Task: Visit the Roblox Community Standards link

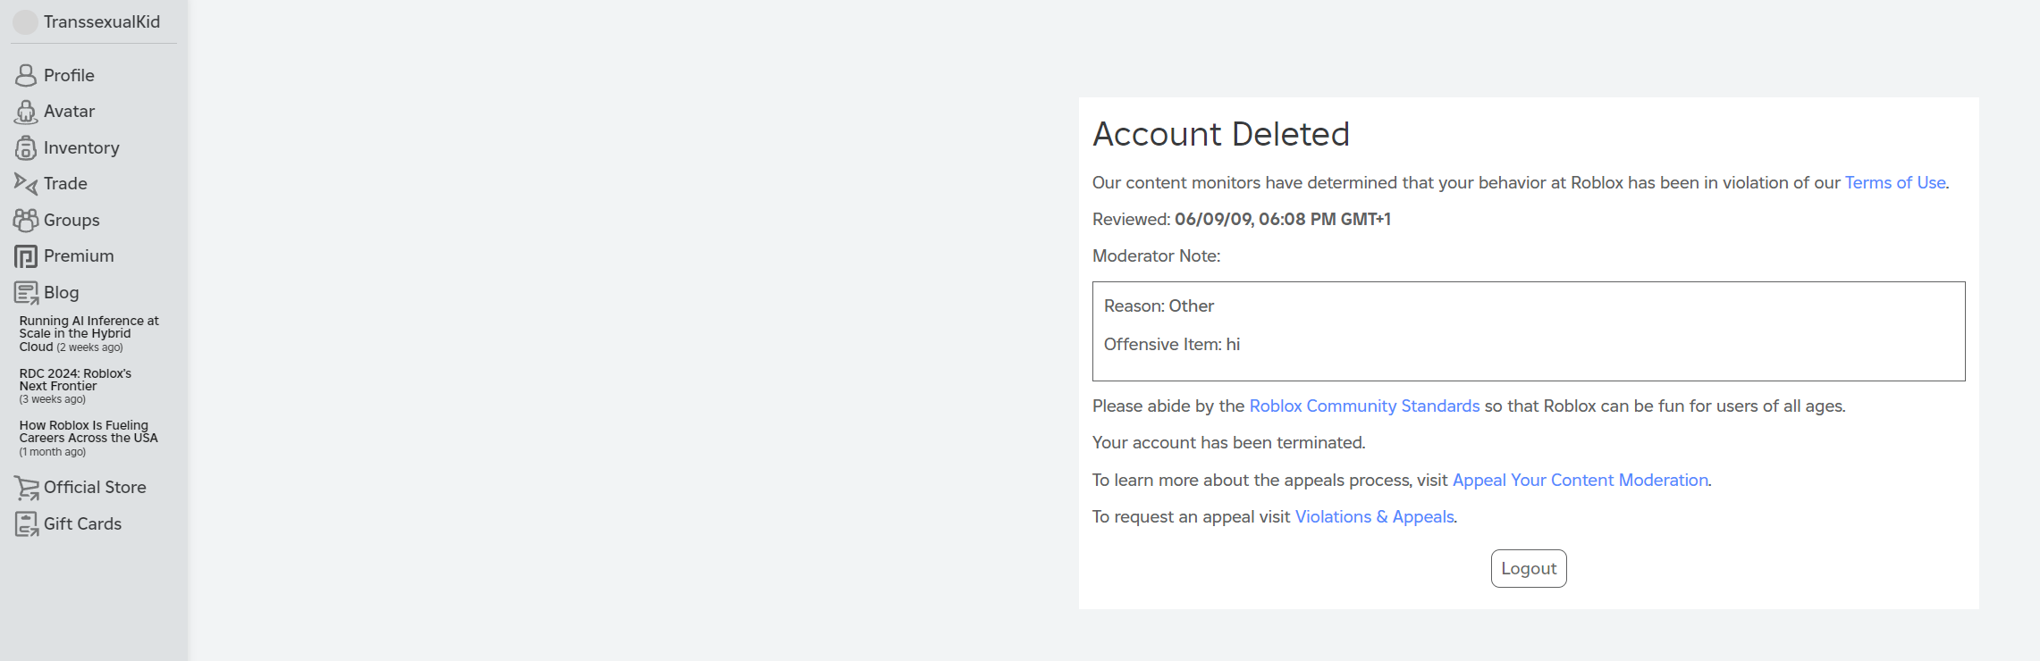Action: point(1363,406)
